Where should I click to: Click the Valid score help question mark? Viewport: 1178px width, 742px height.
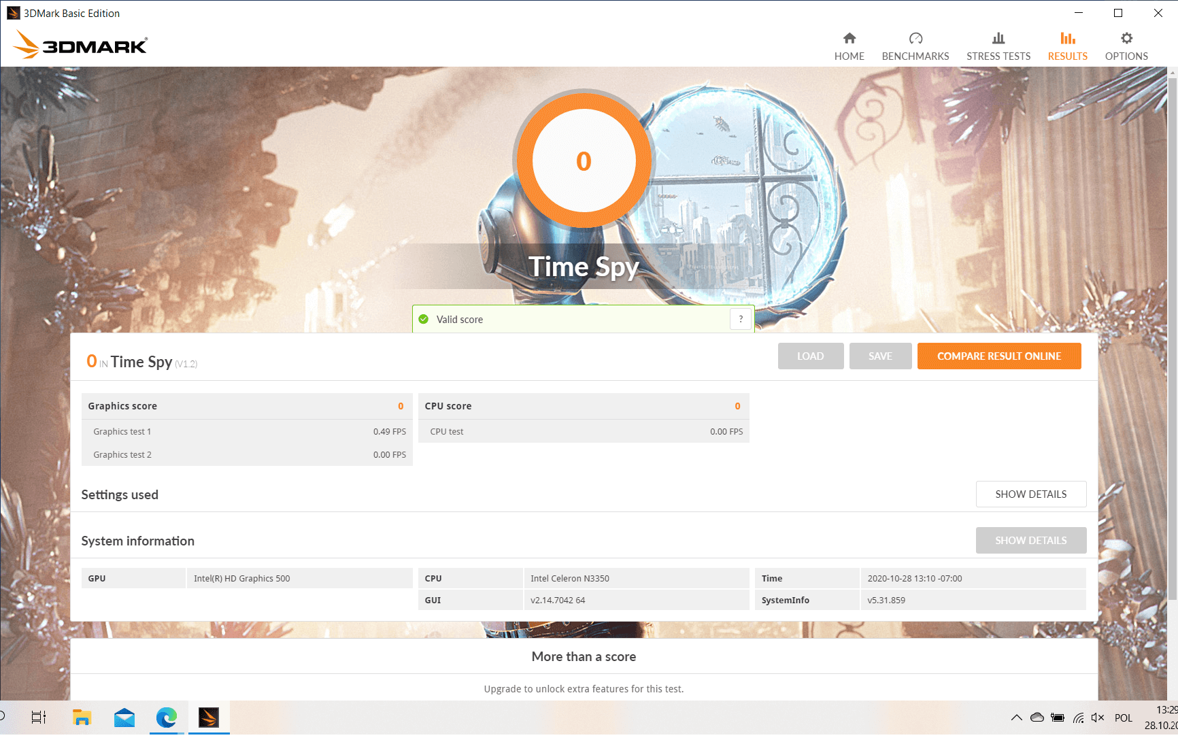741,319
